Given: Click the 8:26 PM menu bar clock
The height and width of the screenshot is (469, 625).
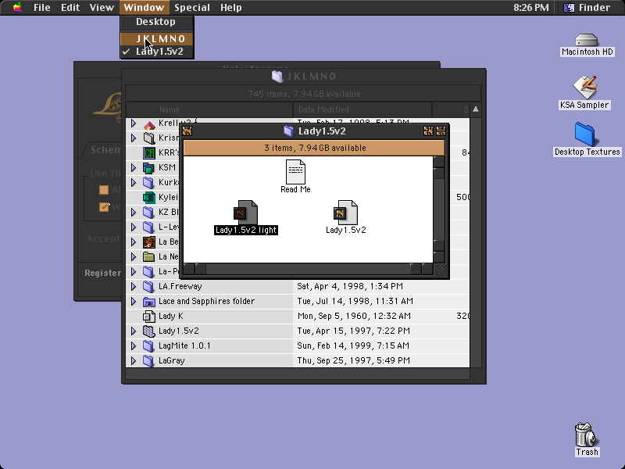Looking at the screenshot, I should click(x=531, y=7).
